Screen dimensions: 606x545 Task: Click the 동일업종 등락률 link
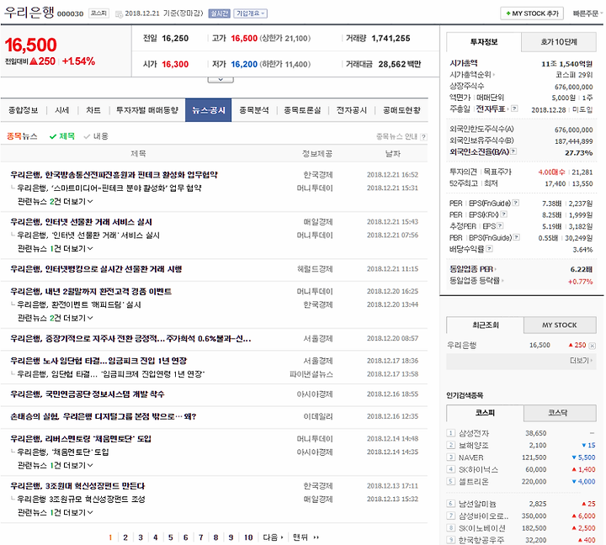476,280
